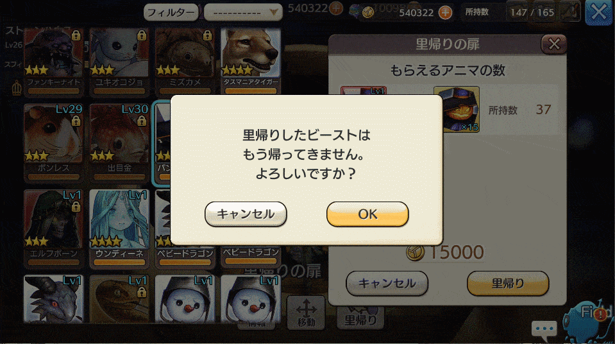Click キャンセル in the confirmation dialog
Viewport: 615px width, 344px height.
tap(246, 214)
